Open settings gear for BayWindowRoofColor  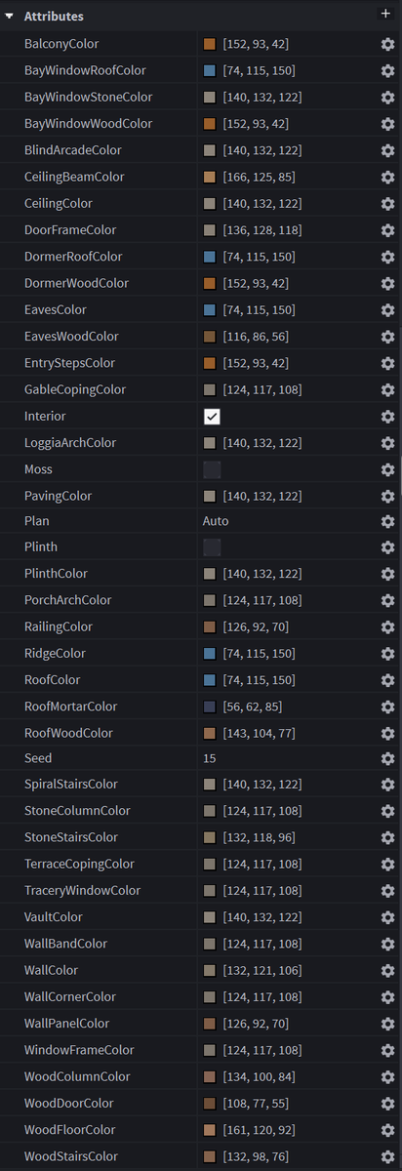387,71
